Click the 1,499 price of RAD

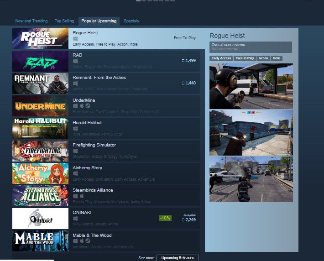click(189, 61)
